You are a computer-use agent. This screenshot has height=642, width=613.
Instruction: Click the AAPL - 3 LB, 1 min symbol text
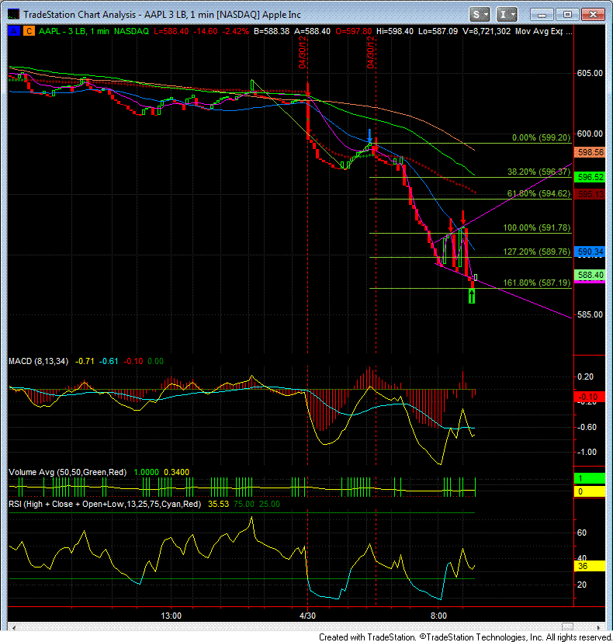[x=74, y=31]
